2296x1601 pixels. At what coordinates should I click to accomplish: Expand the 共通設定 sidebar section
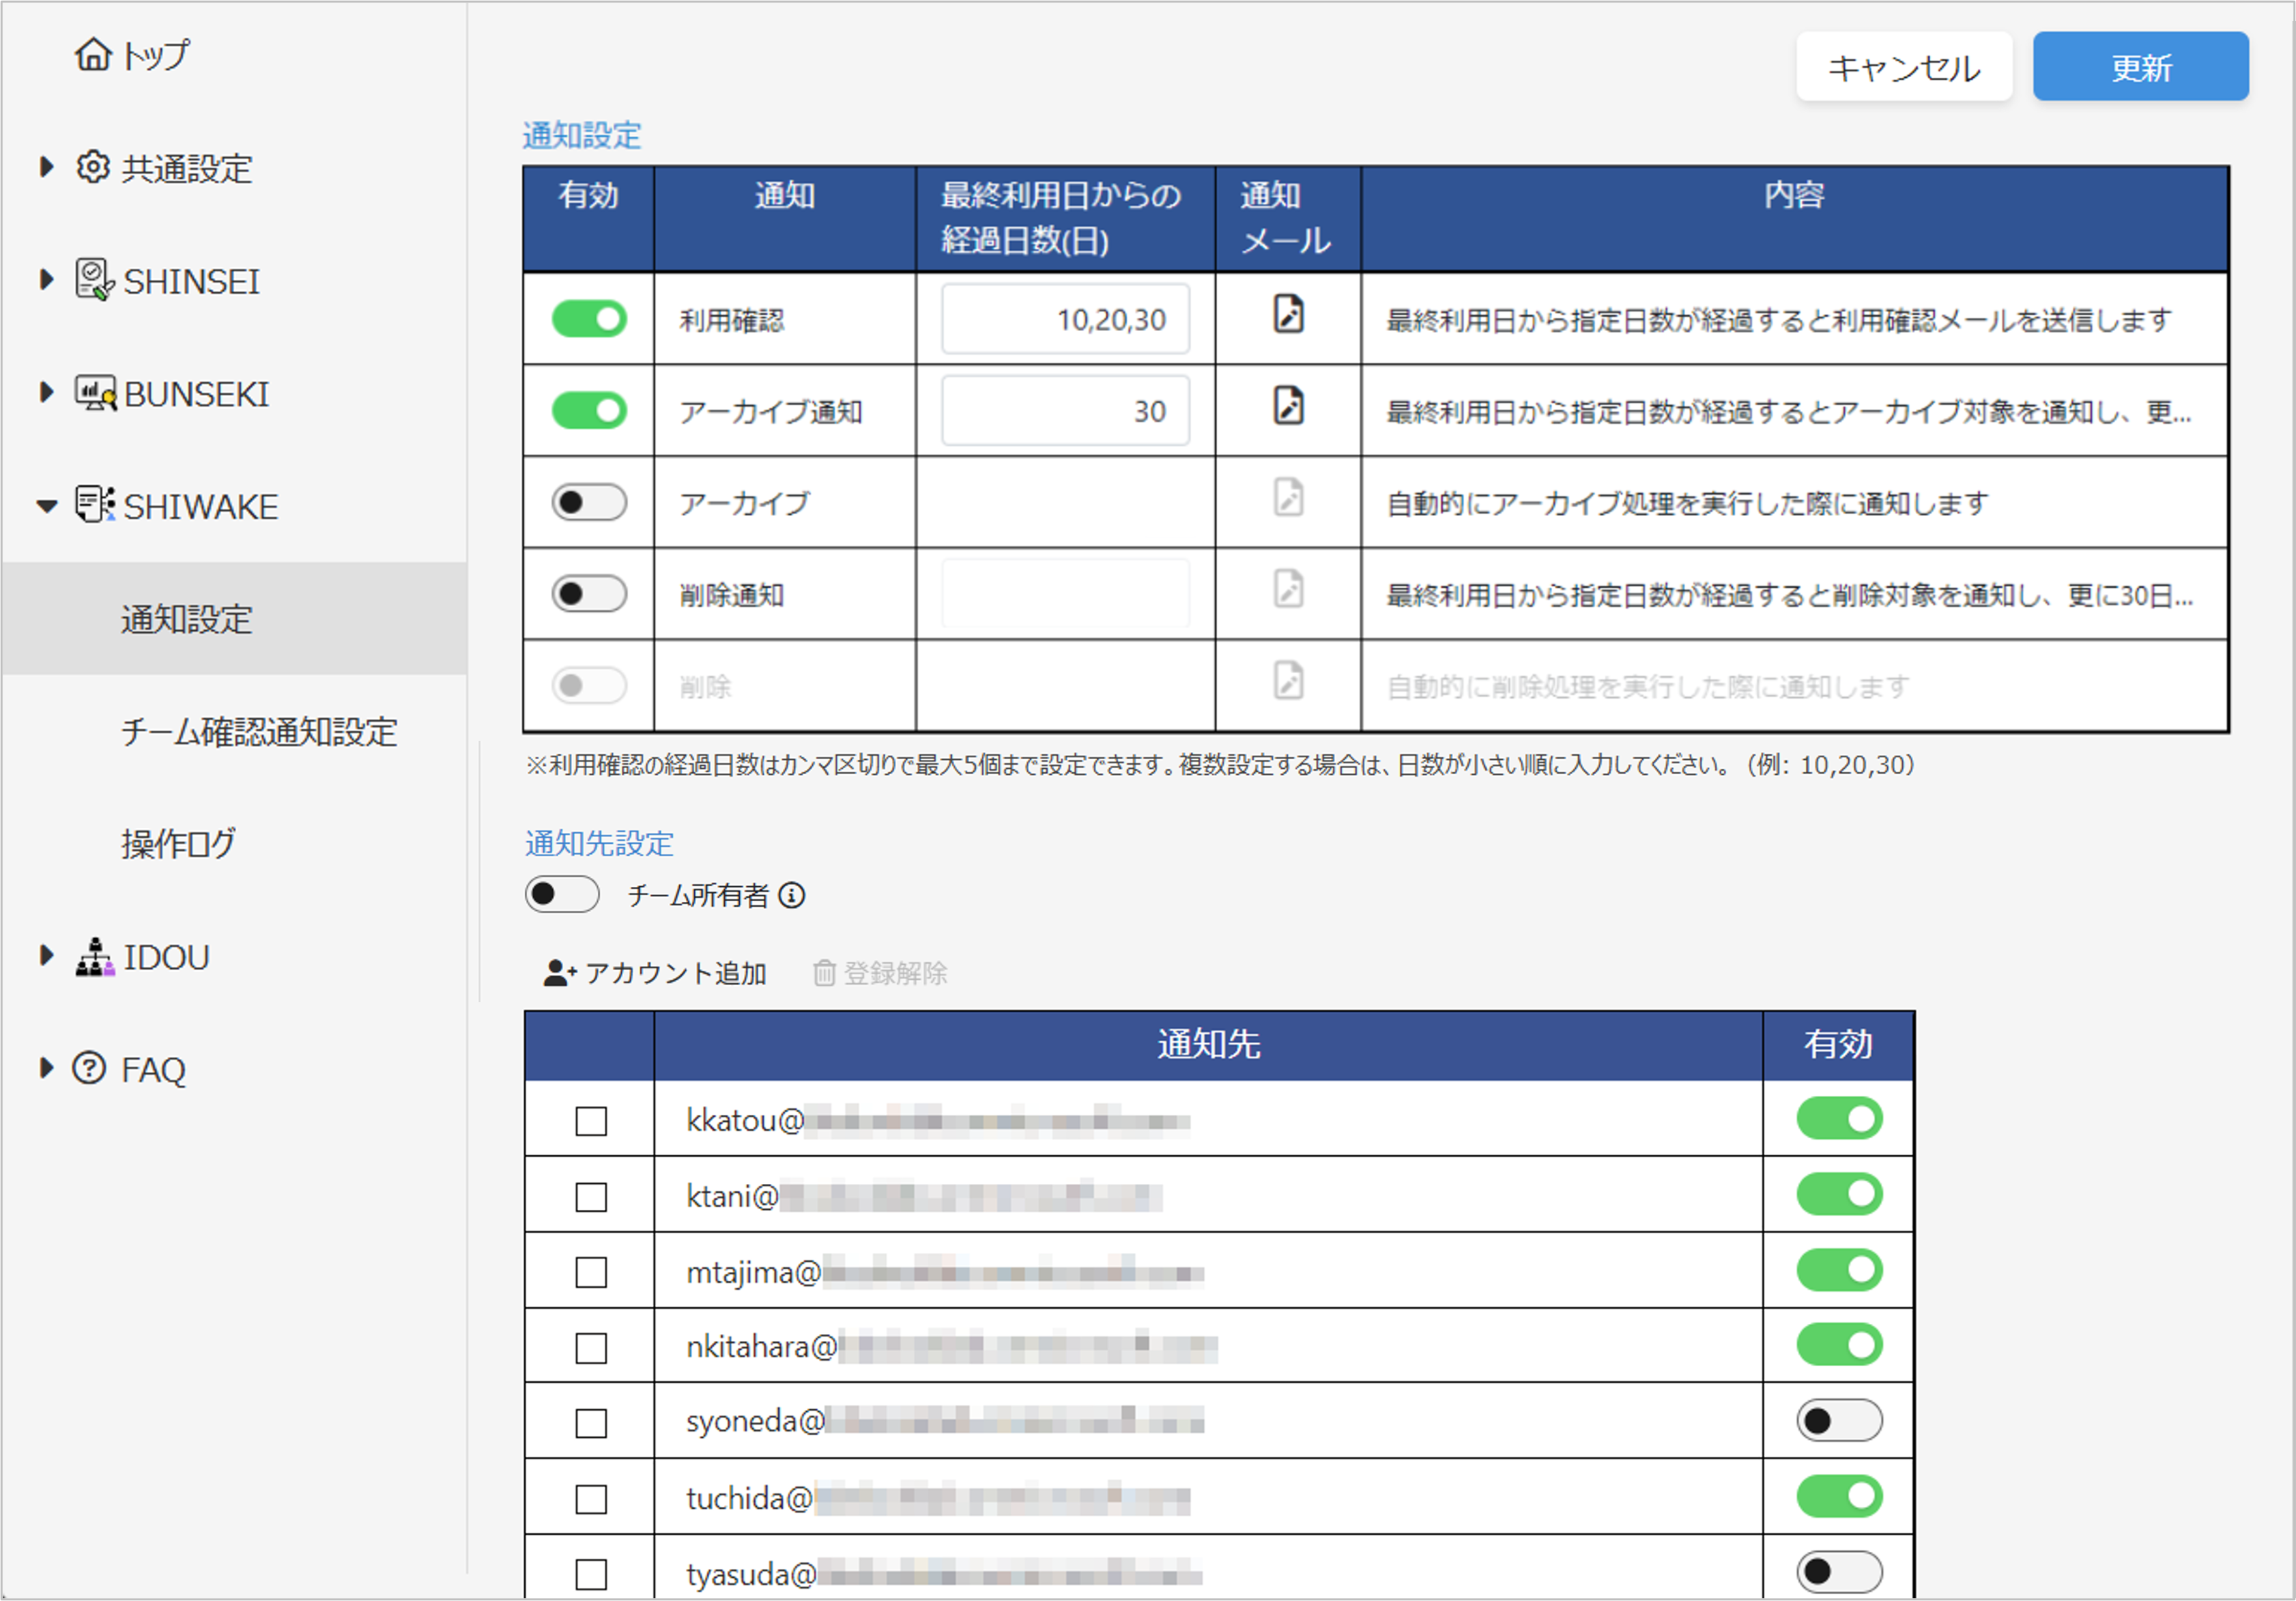46,167
